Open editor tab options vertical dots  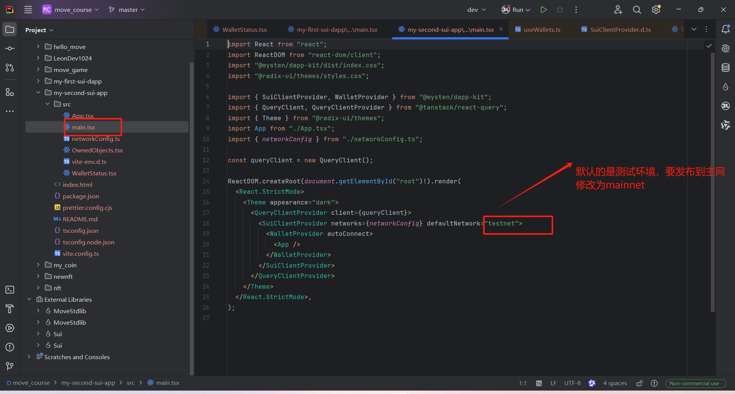tap(706, 29)
